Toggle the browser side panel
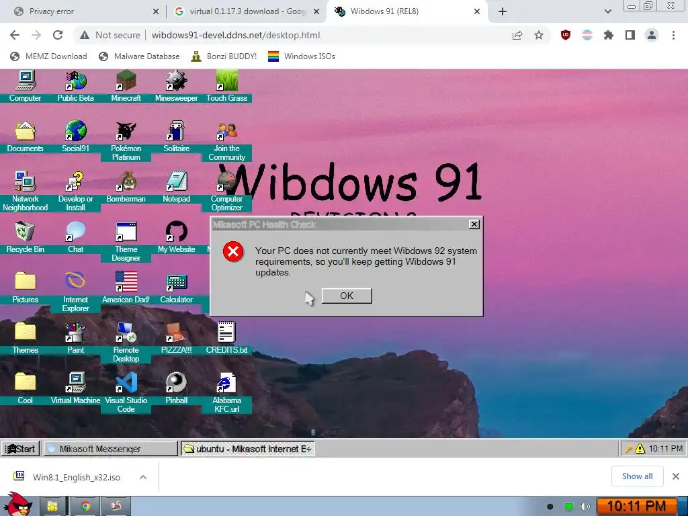 coord(630,35)
